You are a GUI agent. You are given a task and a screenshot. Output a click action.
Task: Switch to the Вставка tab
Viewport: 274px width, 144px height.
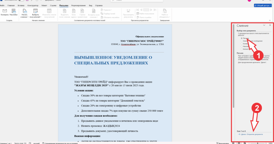21,5
